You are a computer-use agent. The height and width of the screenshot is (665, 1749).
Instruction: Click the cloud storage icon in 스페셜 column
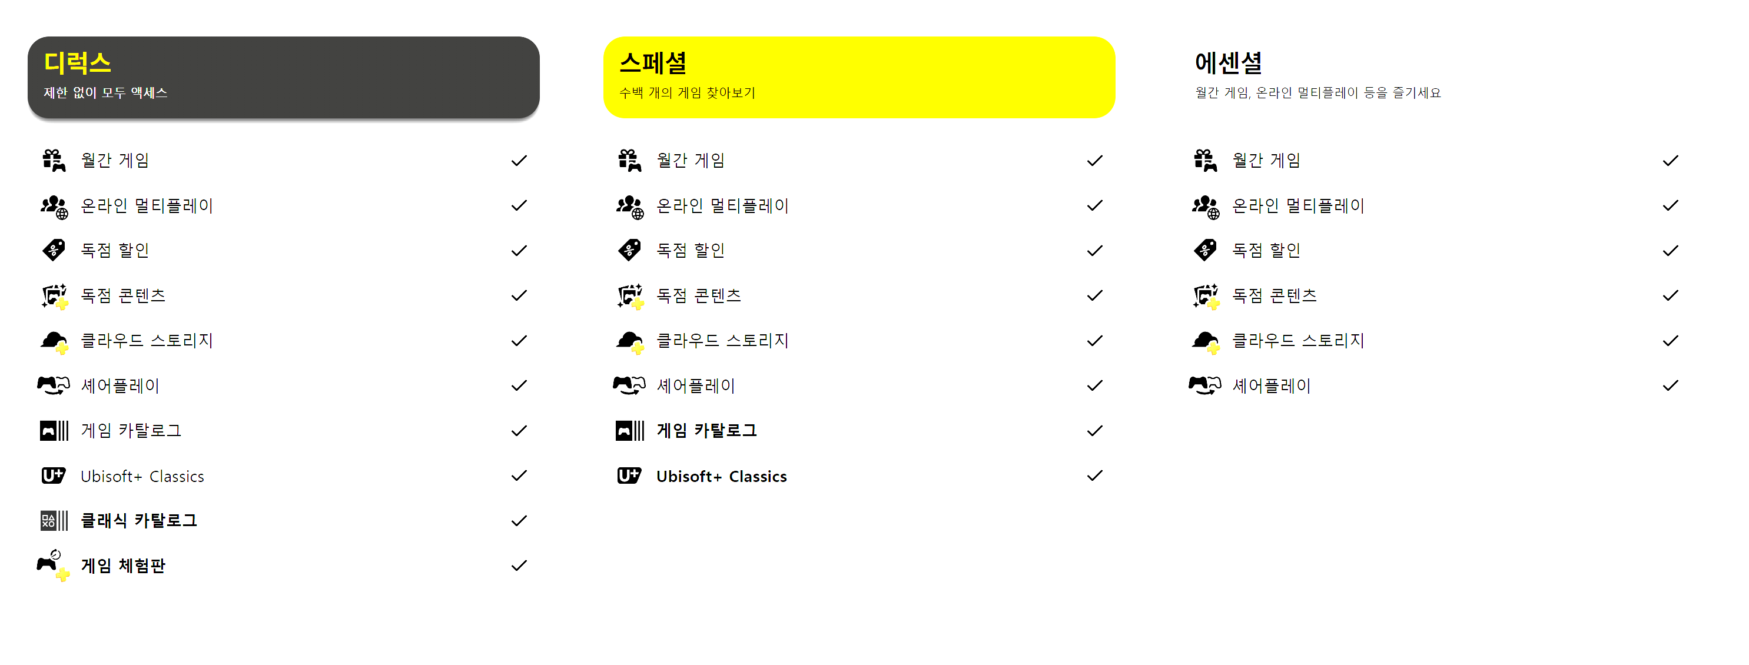(629, 341)
